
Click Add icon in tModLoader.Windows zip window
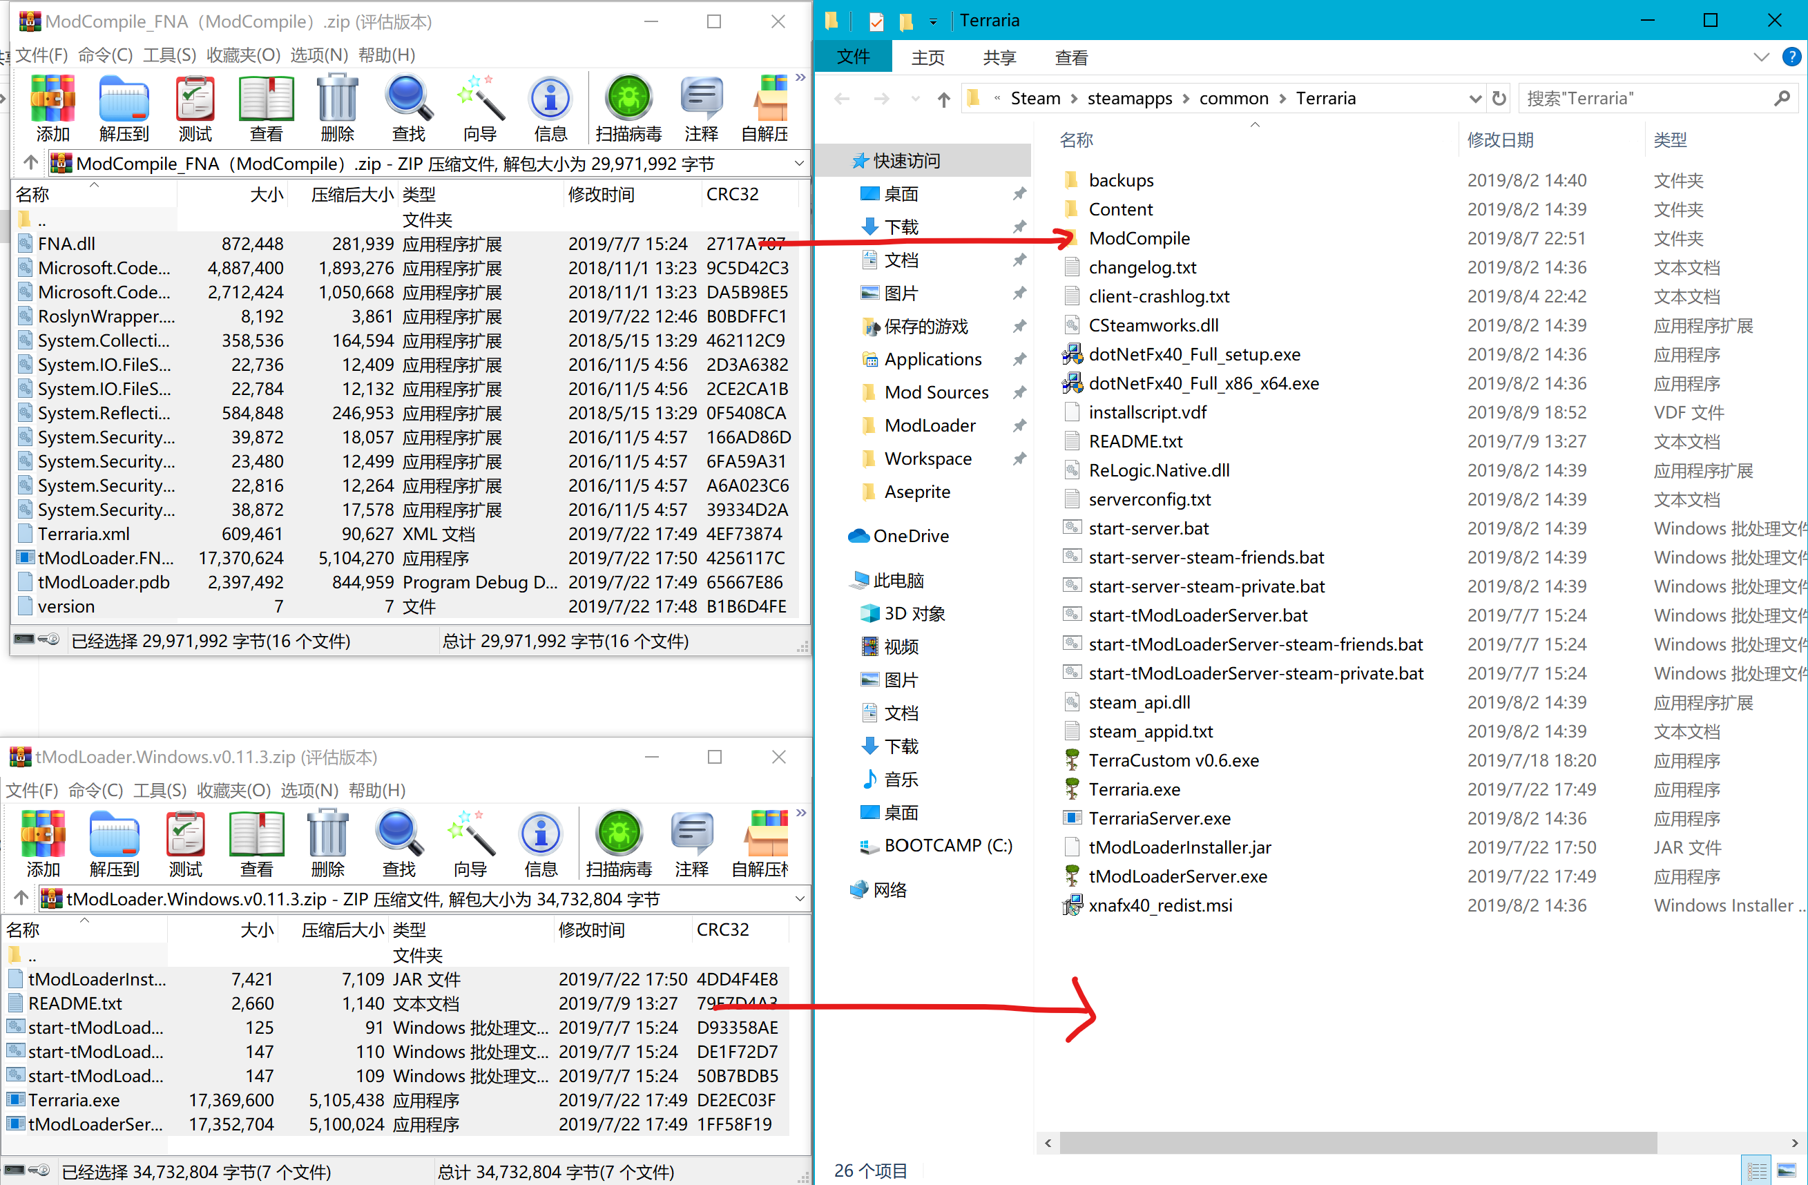(43, 843)
